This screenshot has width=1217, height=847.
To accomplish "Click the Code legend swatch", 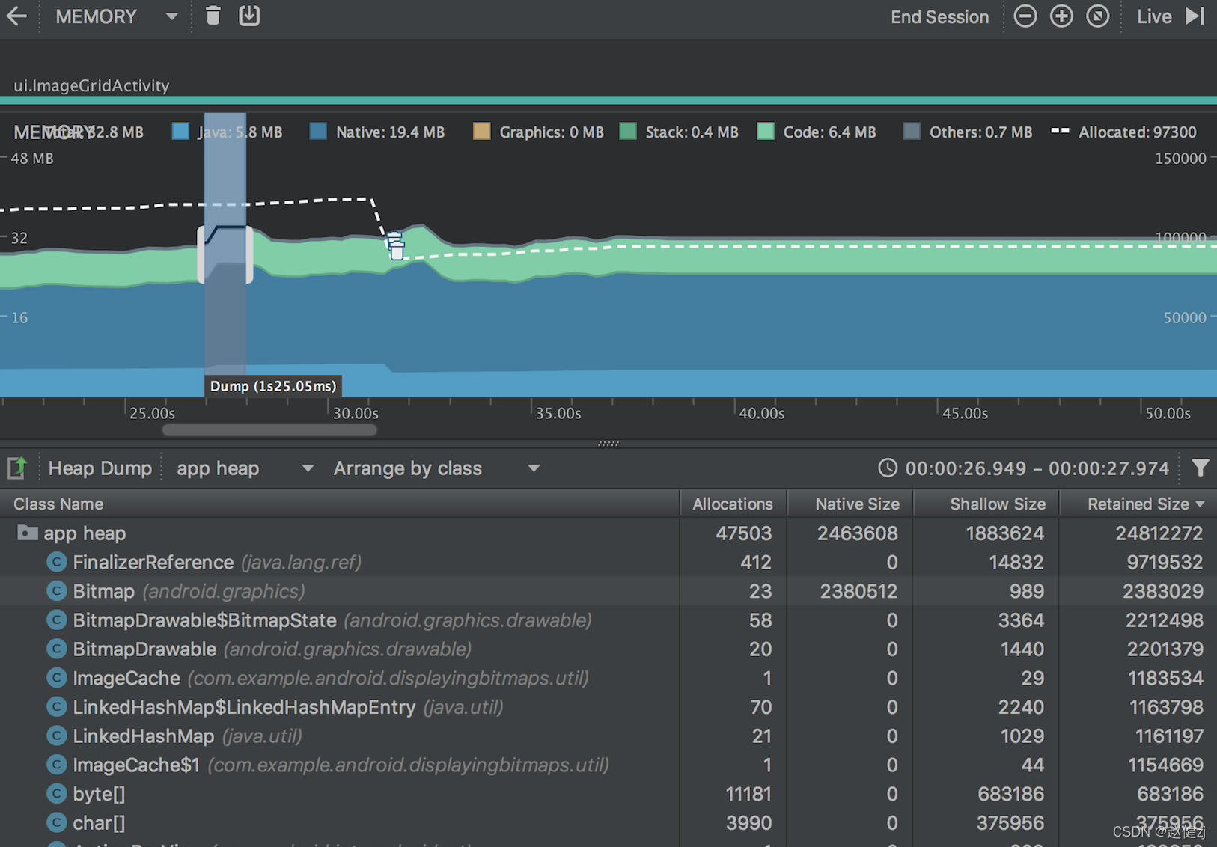I will (x=766, y=132).
